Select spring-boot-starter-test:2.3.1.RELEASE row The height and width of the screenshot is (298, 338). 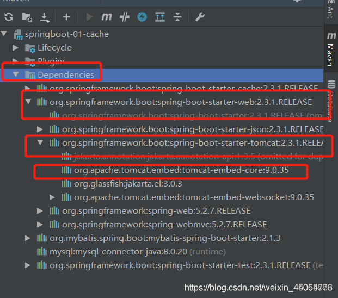point(162,265)
